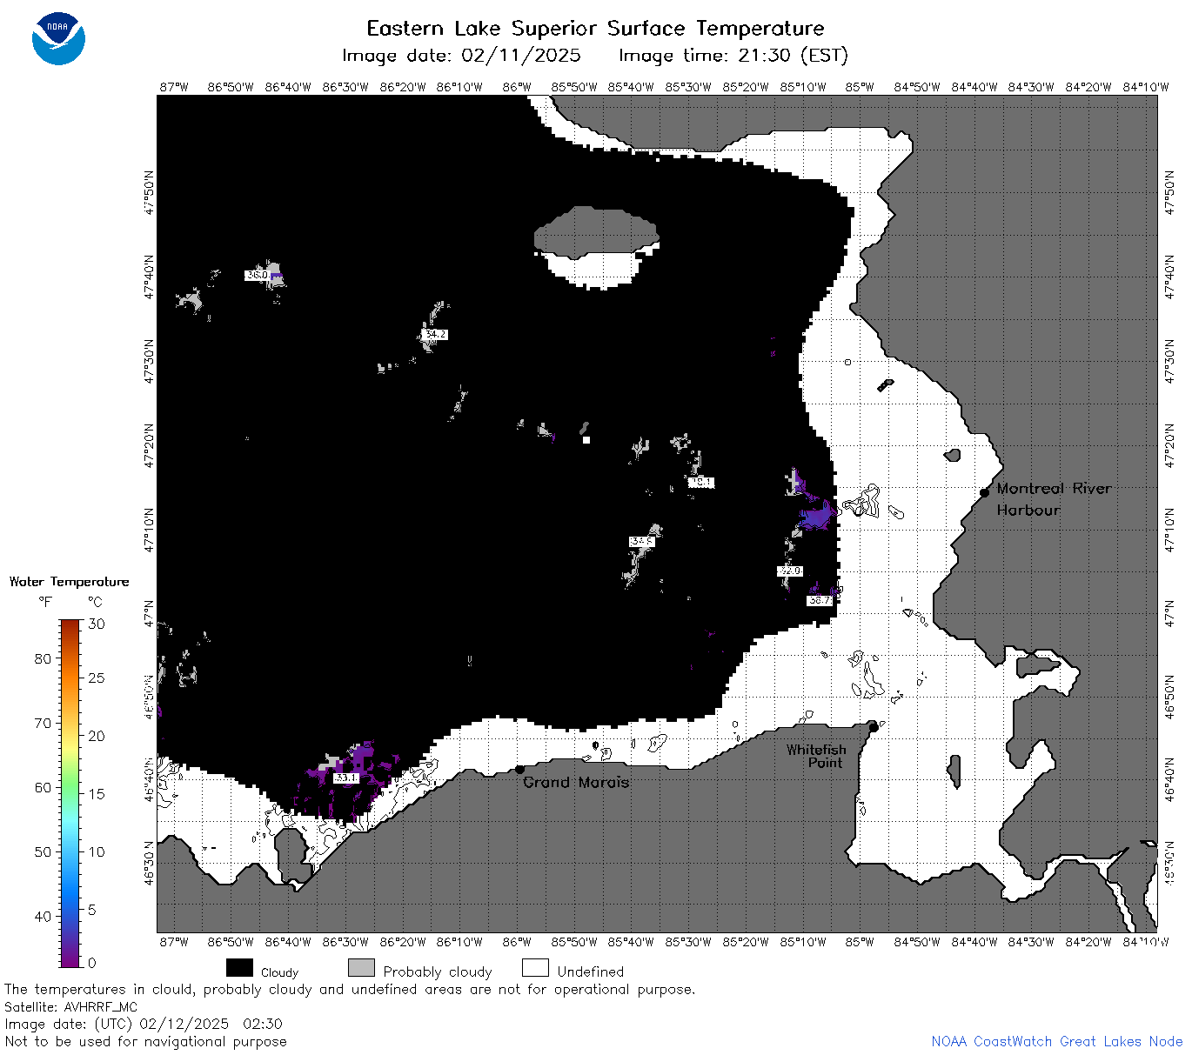Click the 34.2 temperature marker
The height and width of the screenshot is (1055, 1192).
click(435, 334)
